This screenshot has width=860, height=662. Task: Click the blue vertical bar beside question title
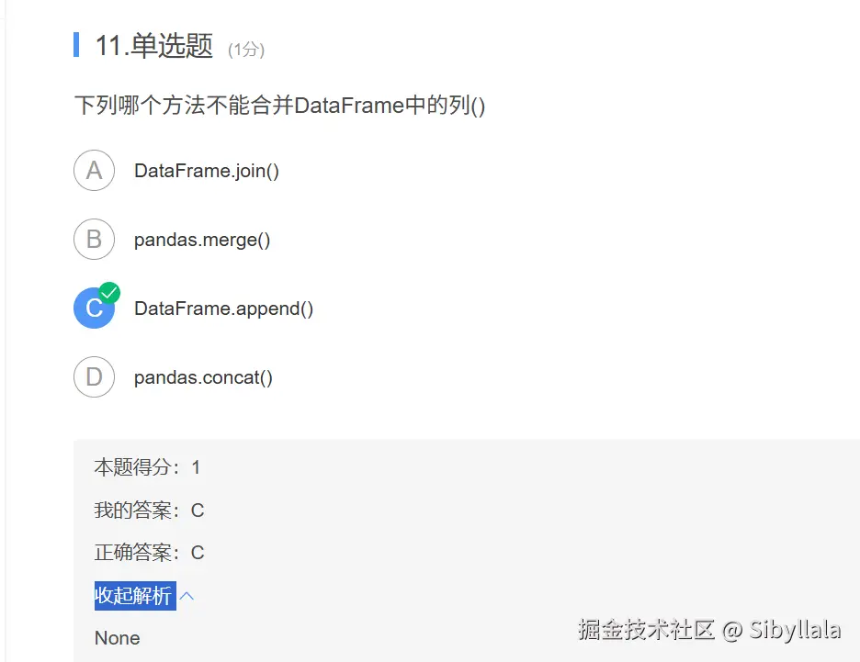click(76, 44)
